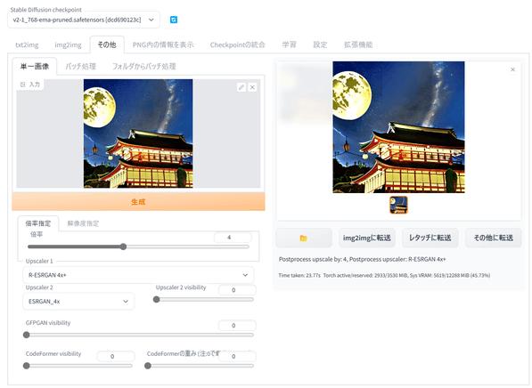Send result with img2imgに転送 button

point(367,238)
